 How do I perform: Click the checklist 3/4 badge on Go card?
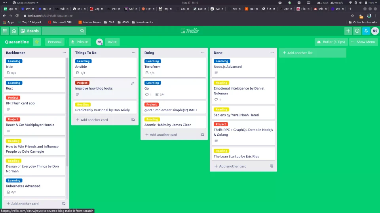coord(160,94)
